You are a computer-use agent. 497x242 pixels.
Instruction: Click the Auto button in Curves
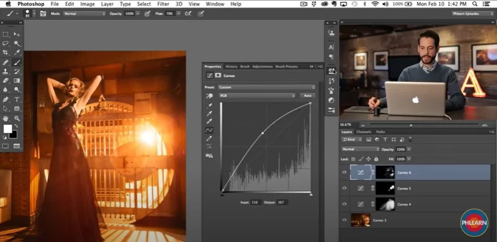[x=308, y=96]
